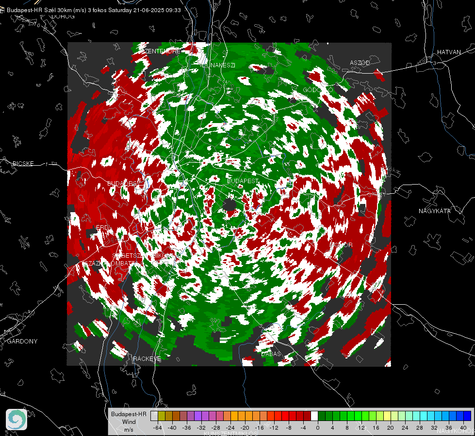Click the GÖDÖLLŐ town label
Viewport: 475px width, 436px height.
point(318,90)
